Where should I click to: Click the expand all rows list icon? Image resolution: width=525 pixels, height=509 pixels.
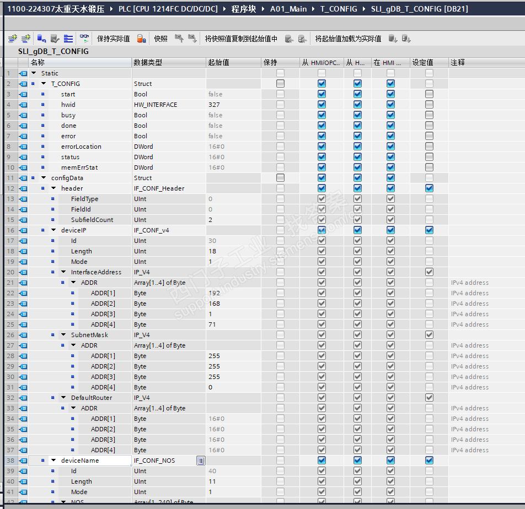tap(68, 39)
